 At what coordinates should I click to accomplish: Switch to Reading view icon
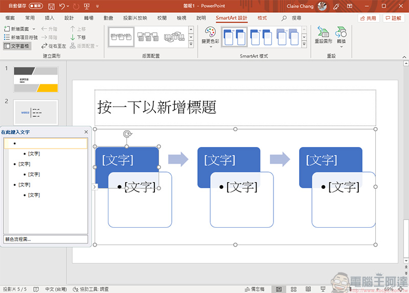point(308,289)
